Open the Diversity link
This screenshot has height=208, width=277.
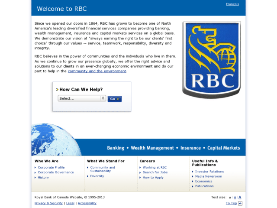click(97, 176)
